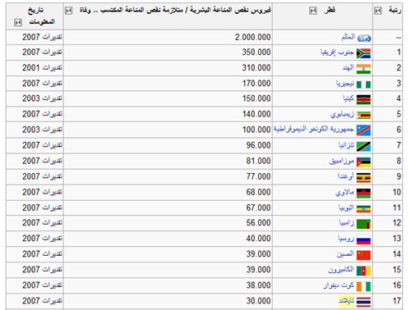Select the value 68.000 cell
This screenshot has height=310, width=411.
coord(258,192)
